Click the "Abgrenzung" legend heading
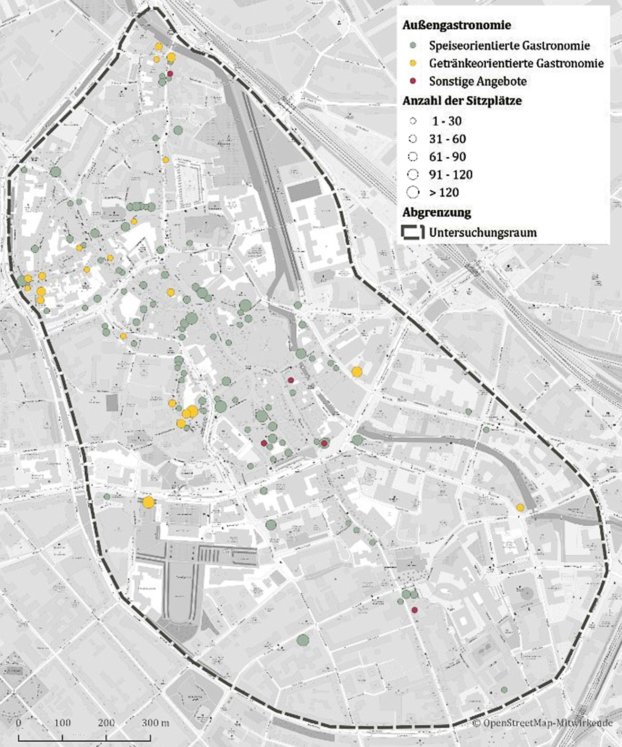 (x=437, y=213)
